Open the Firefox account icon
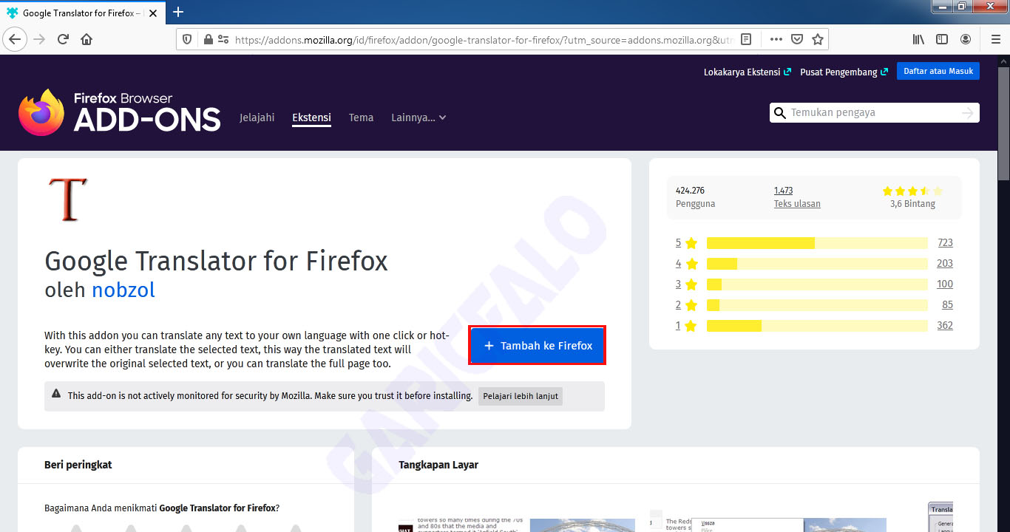The height and width of the screenshot is (532, 1010). pos(966,39)
